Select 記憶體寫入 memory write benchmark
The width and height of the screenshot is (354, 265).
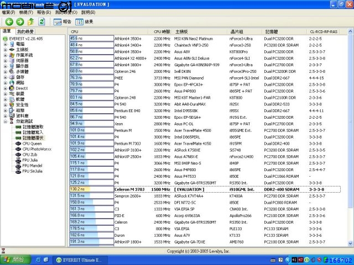[x=33, y=132]
